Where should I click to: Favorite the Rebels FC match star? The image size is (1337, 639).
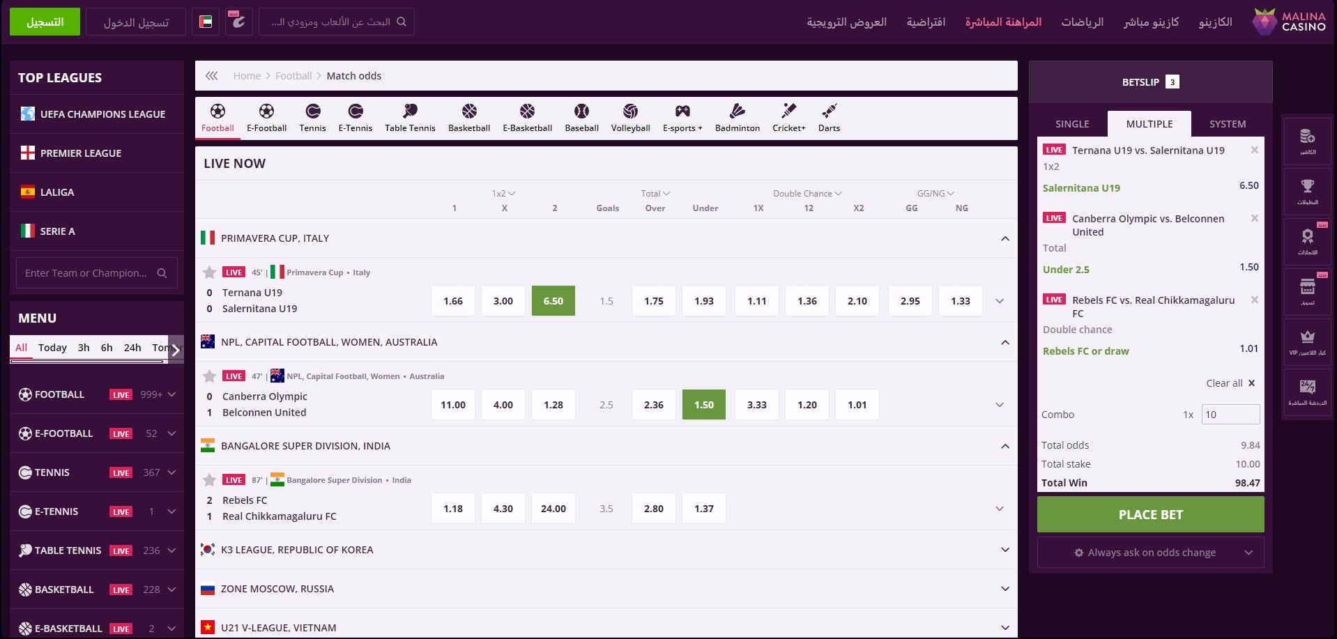(209, 480)
